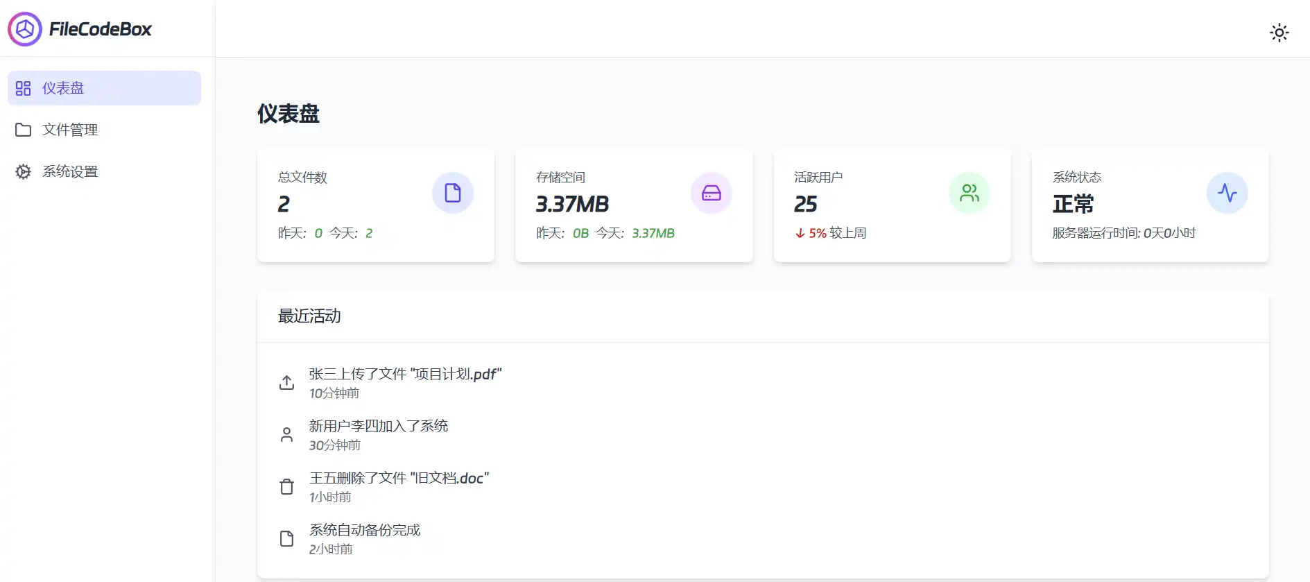Click the 系统状态 正常 status text
1310x582 pixels.
1073,204
